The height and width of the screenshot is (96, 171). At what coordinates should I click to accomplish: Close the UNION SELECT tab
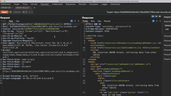click(31, 8)
